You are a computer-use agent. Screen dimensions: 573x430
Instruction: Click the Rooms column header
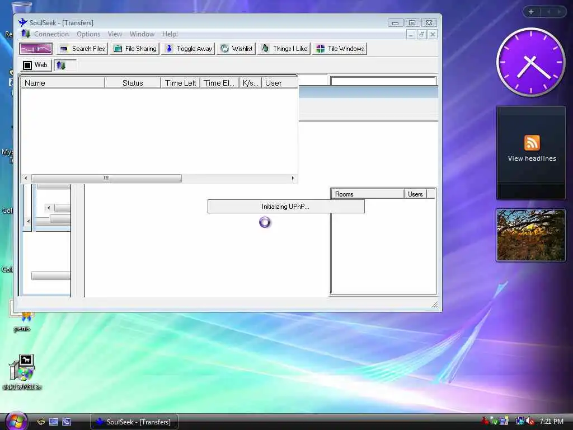tap(368, 194)
